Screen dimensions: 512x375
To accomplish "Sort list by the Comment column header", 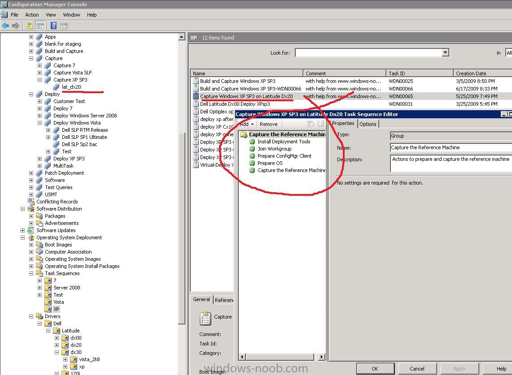I will click(345, 73).
